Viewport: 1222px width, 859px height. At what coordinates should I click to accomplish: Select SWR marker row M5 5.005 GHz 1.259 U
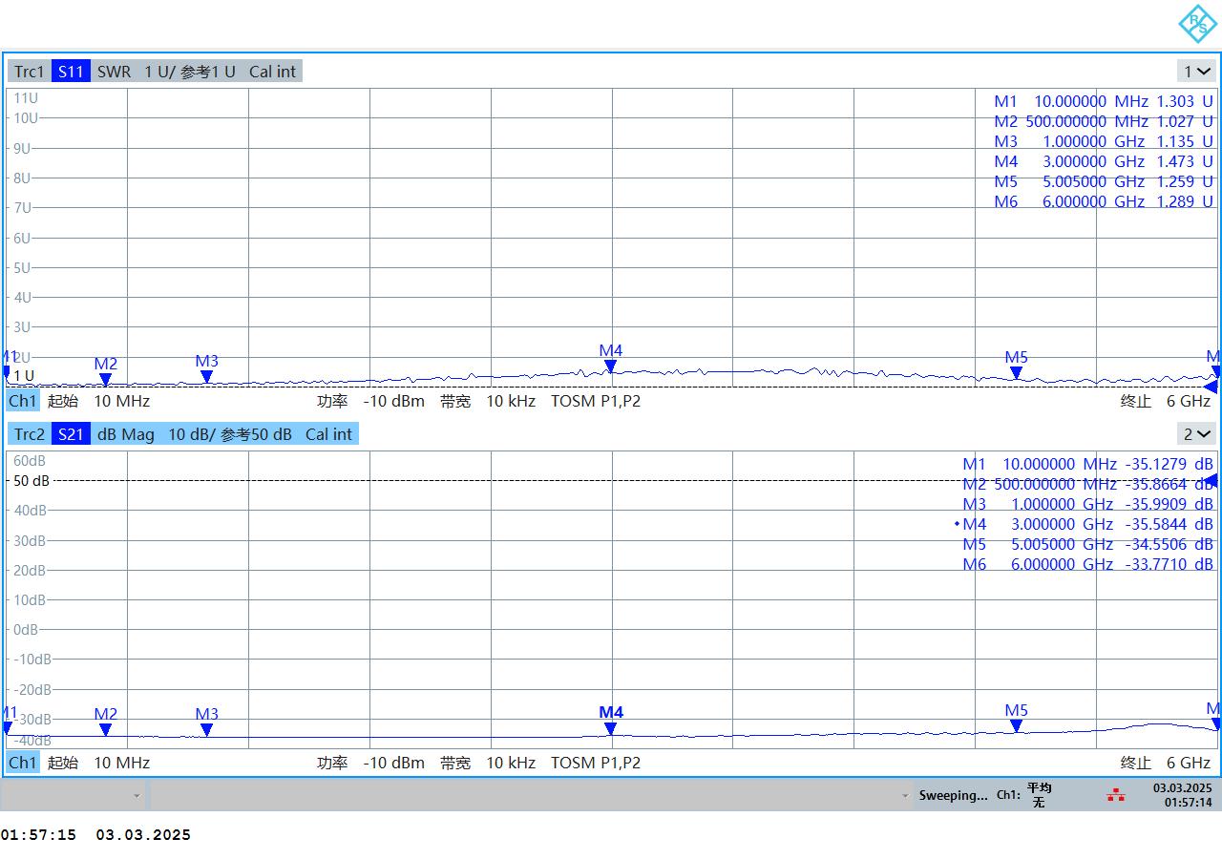[x=1104, y=181]
